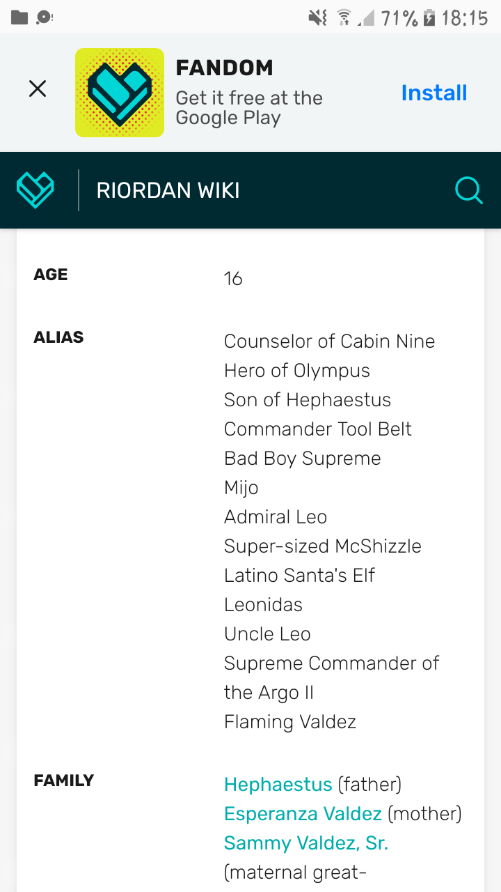Dismiss the Fandom app install banner
The width and height of the screenshot is (501, 892).
pyautogui.click(x=38, y=89)
